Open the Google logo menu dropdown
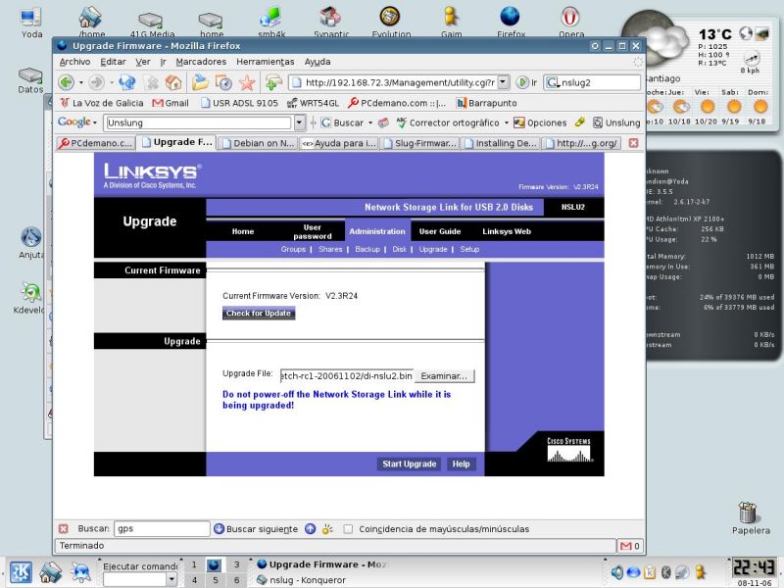Image resolution: width=784 pixels, height=588 pixels. 77,122
